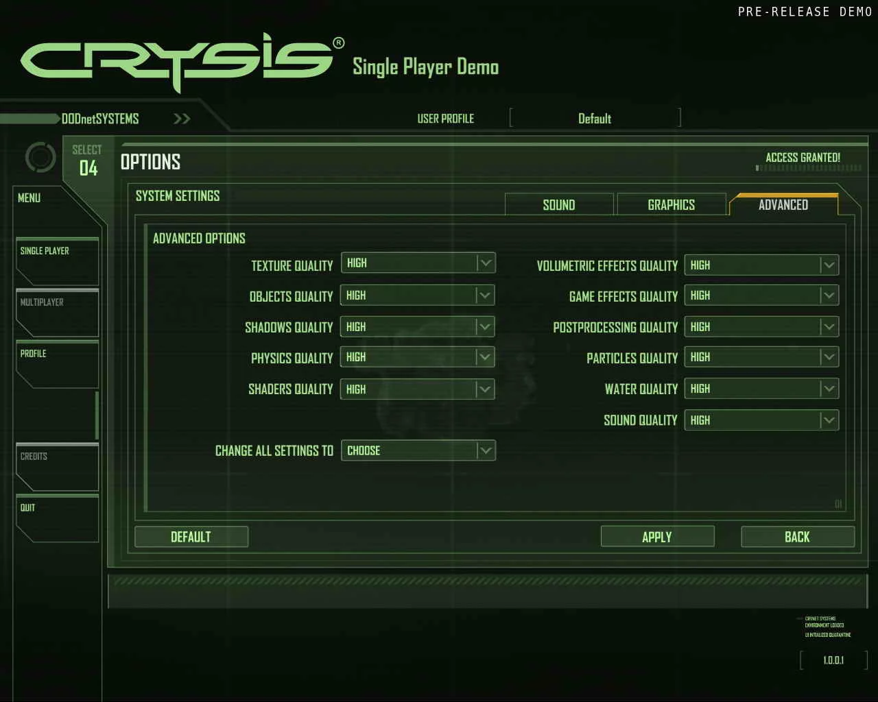Click the DODnetSYSTEMS text
The image size is (878, 702).
[x=100, y=119]
